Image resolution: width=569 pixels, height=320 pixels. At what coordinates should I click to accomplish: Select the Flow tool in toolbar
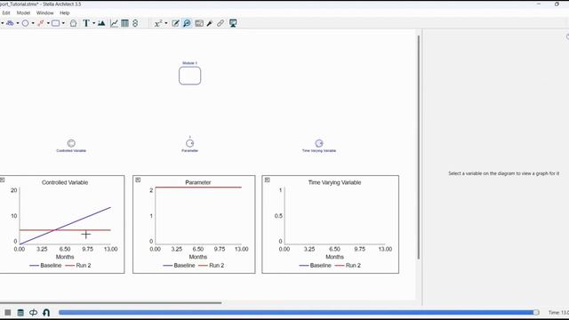tap(10, 23)
